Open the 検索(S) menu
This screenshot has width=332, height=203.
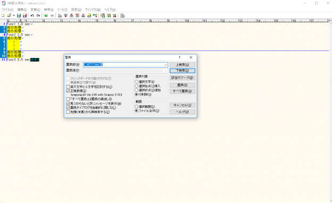coord(48,10)
